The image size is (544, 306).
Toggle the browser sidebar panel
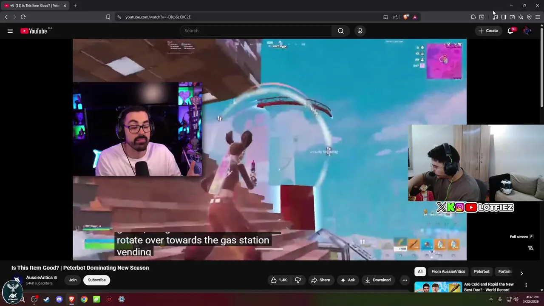point(504,17)
